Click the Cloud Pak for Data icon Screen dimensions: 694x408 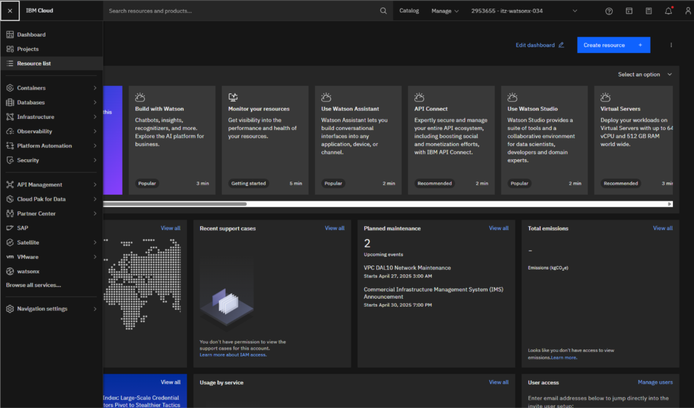tap(10, 199)
